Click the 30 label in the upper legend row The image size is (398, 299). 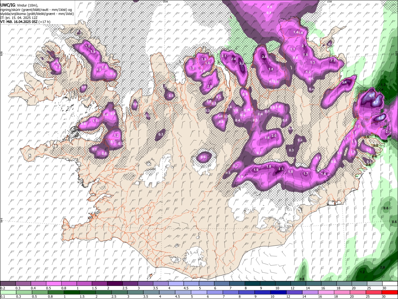(384, 288)
